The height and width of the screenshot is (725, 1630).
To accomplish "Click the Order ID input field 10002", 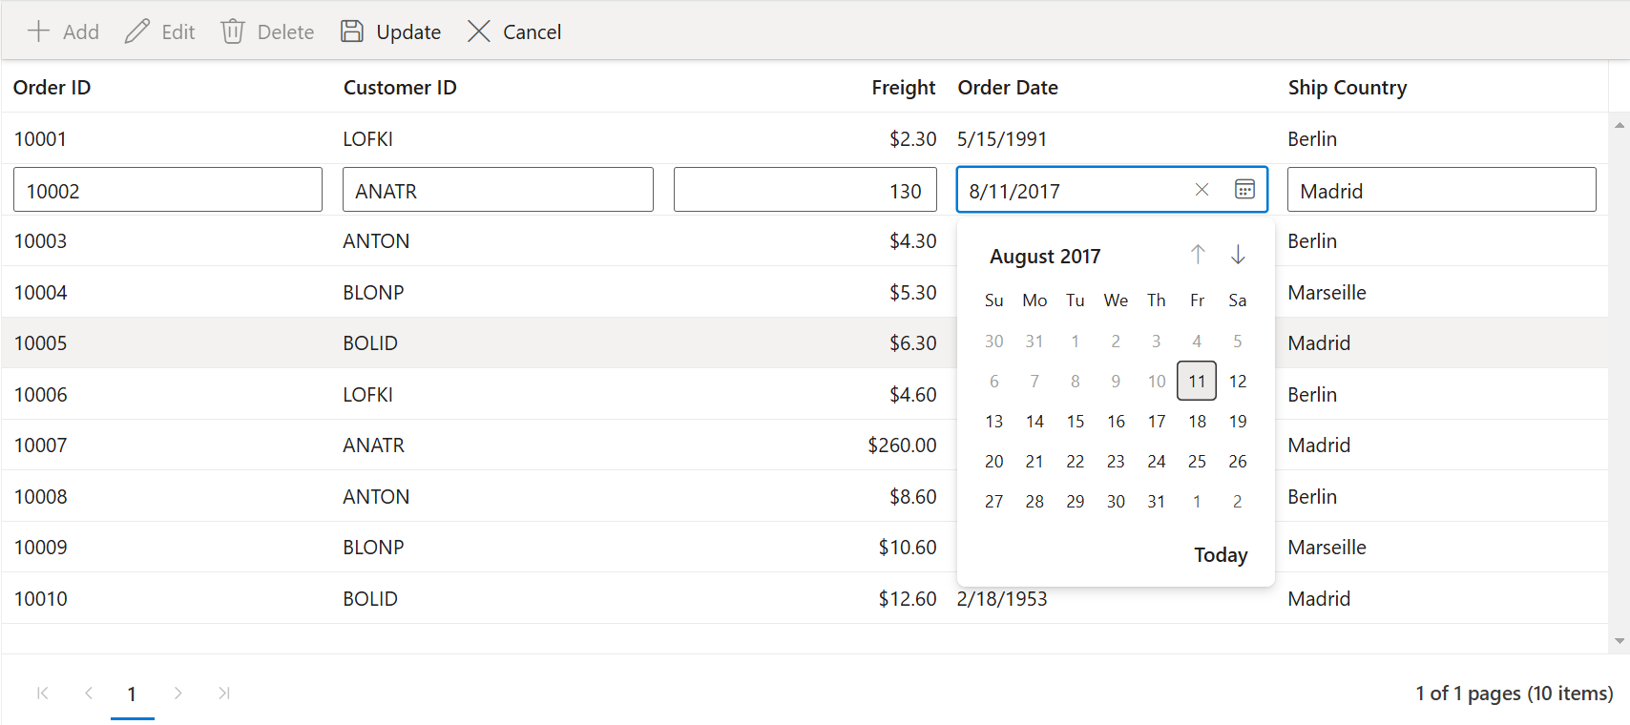I will tap(168, 190).
